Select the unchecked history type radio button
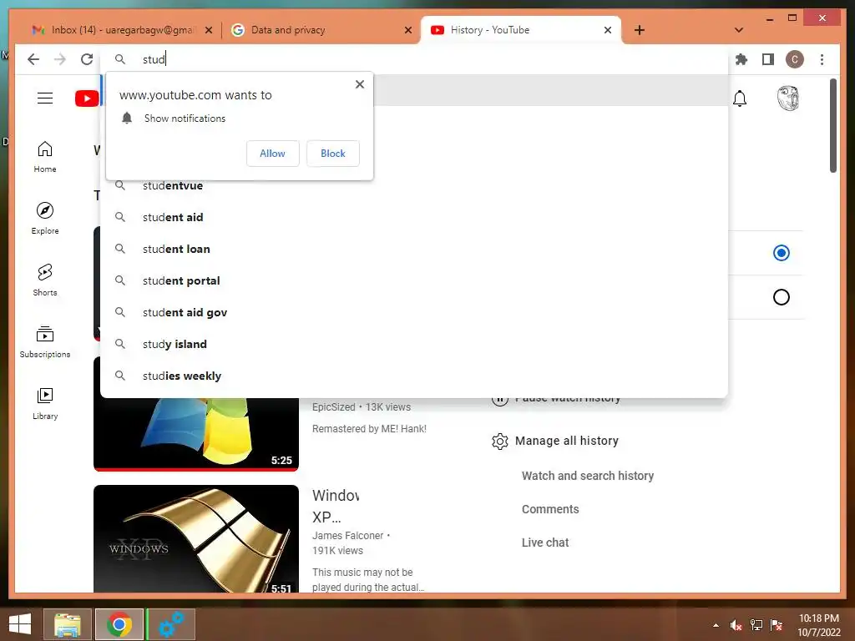The height and width of the screenshot is (641, 855). point(781,297)
